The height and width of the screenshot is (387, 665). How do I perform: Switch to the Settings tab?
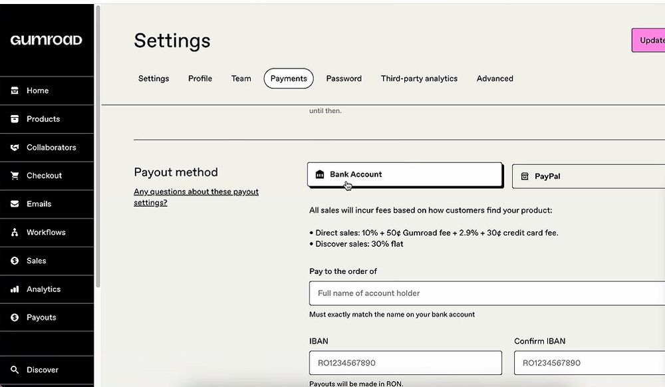(154, 78)
